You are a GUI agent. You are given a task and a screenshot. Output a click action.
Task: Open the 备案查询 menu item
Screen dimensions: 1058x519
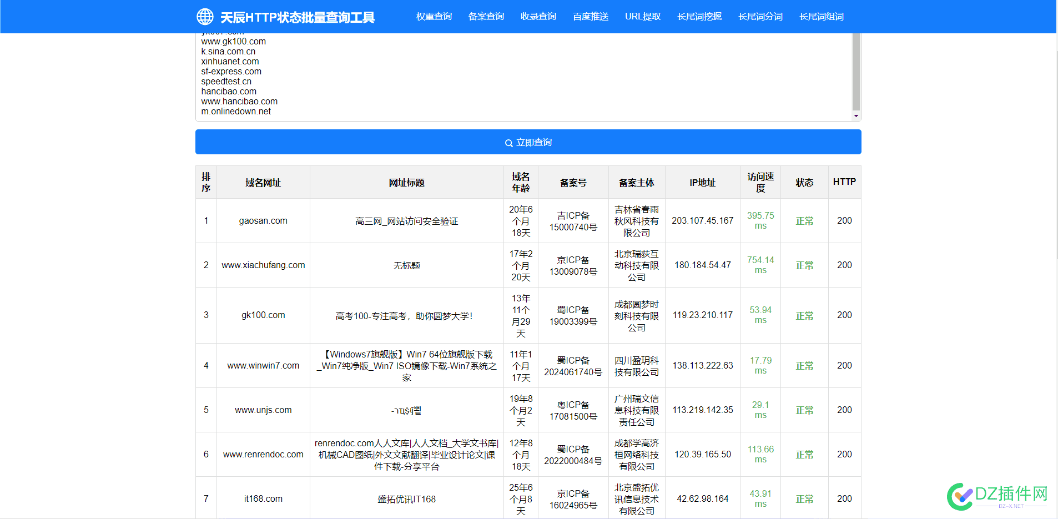pos(486,17)
